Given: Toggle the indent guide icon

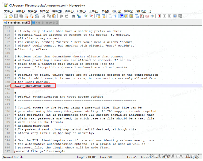Looking at the screenshot, I should point(121,16).
